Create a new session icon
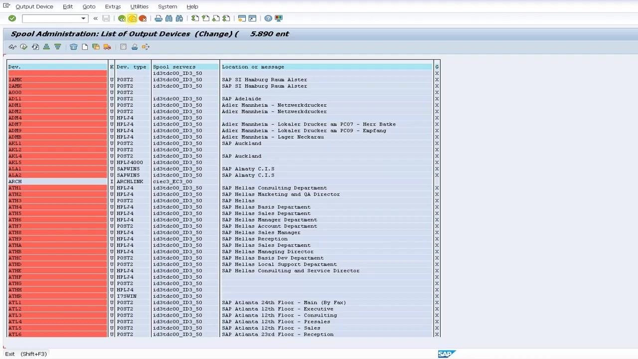 click(x=242, y=18)
